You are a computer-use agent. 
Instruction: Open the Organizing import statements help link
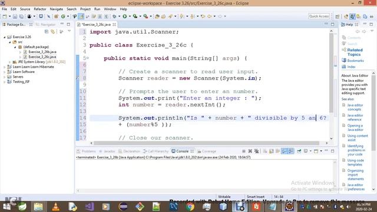[355, 175]
